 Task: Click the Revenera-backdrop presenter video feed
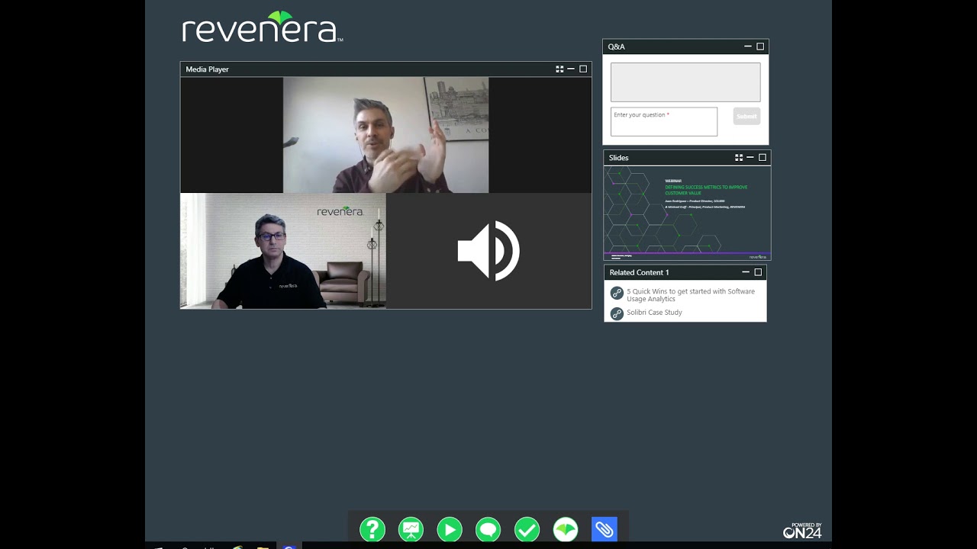click(x=283, y=251)
